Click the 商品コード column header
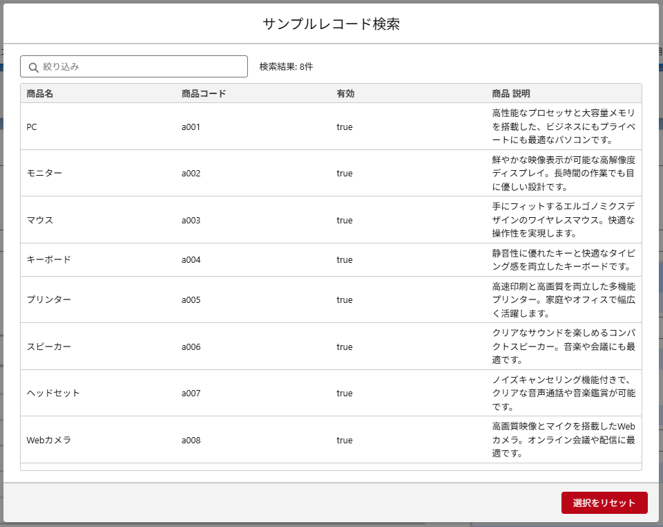 [x=204, y=93]
